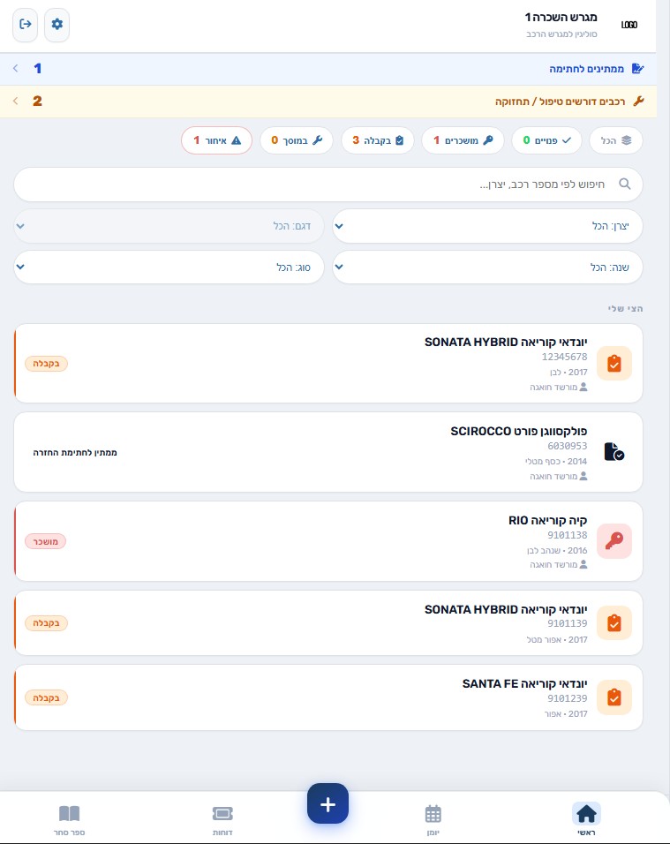Select the איחור filter chip

click(x=217, y=140)
